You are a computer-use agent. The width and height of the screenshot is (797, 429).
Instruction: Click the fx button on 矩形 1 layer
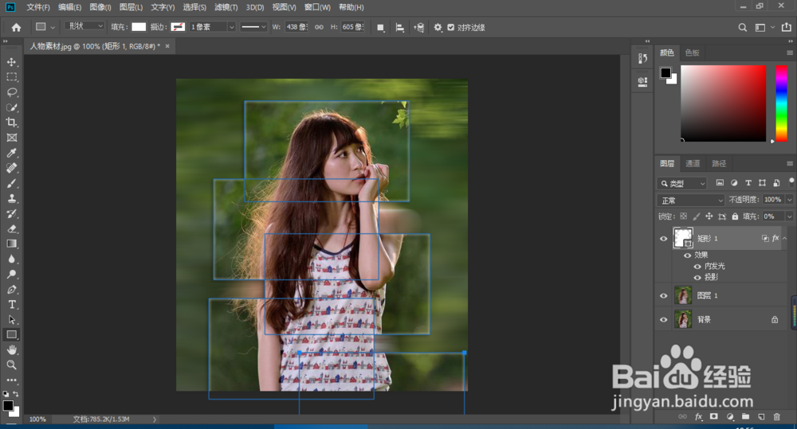click(x=775, y=239)
